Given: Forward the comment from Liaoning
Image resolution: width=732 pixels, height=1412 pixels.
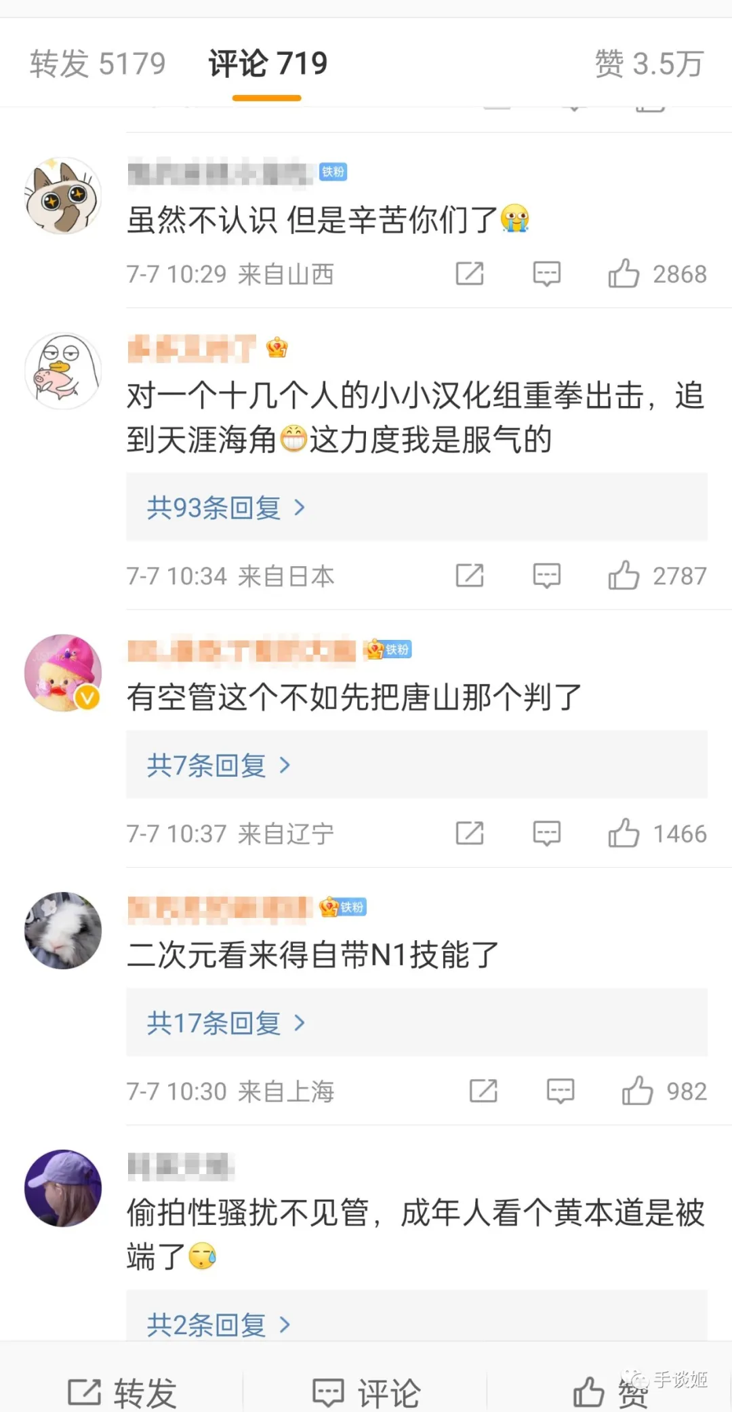Looking at the screenshot, I should 470,833.
